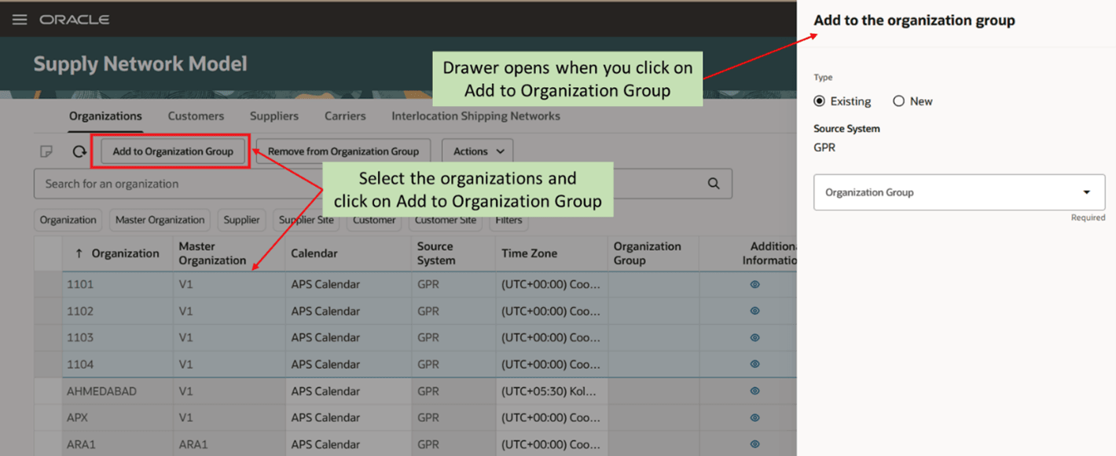Open the Actions dropdown menu
This screenshot has height=456, width=1116.
pos(477,151)
